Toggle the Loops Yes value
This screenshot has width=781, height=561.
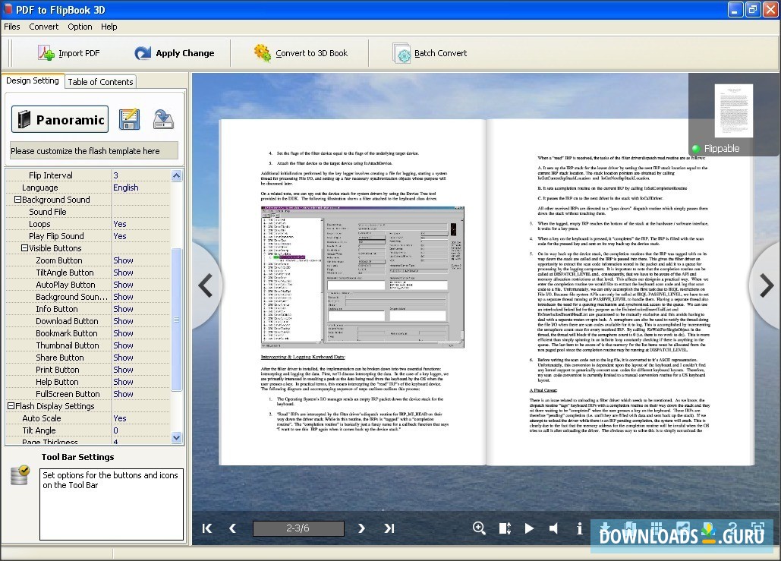point(141,224)
